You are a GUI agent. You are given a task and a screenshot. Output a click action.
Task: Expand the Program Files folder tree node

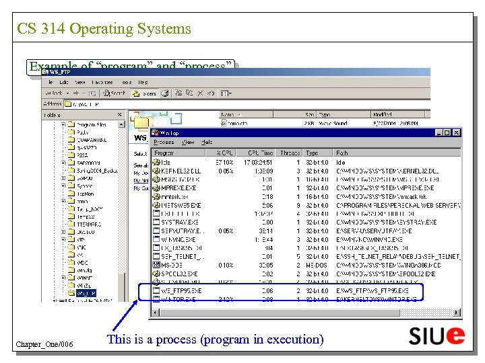pos(63,124)
